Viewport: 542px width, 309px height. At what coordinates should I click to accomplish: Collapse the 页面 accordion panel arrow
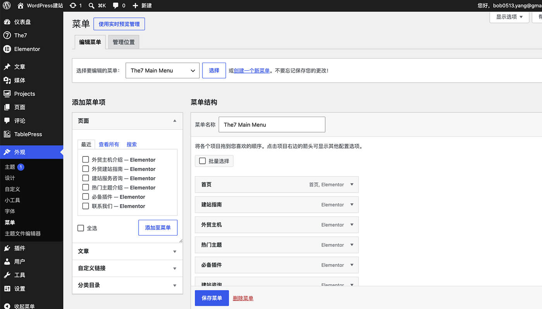[x=175, y=121]
